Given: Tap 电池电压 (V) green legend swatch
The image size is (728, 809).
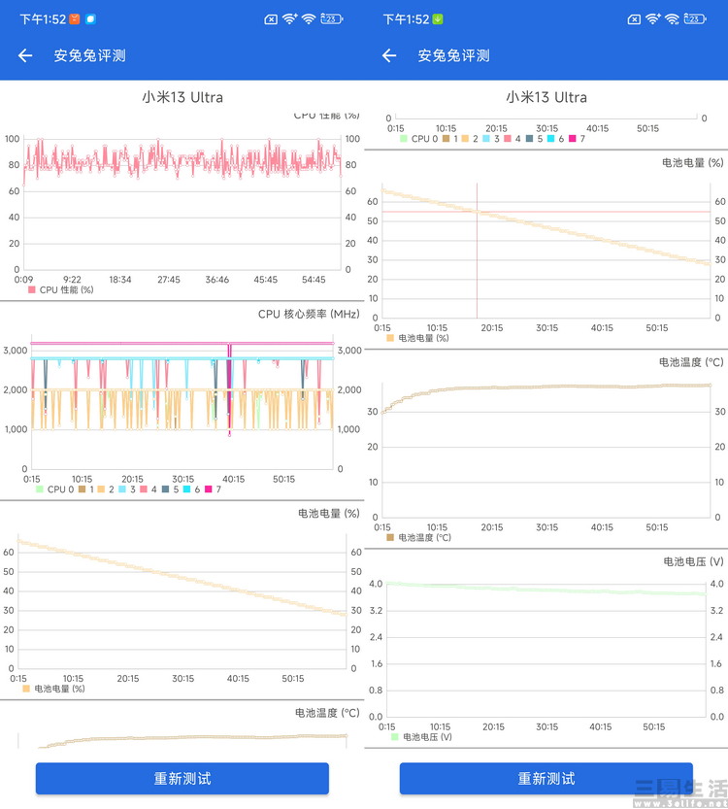Looking at the screenshot, I should (395, 737).
